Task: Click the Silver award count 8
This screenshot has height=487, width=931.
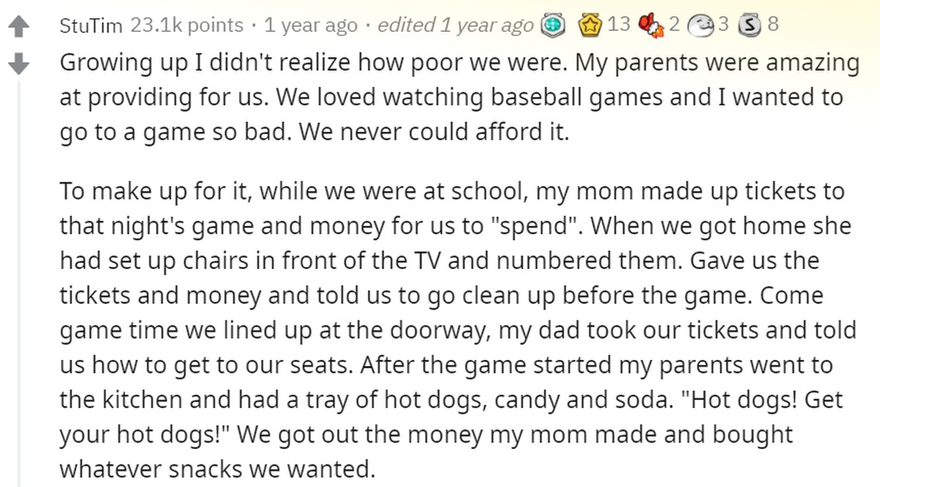Action: (x=772, y=25)
